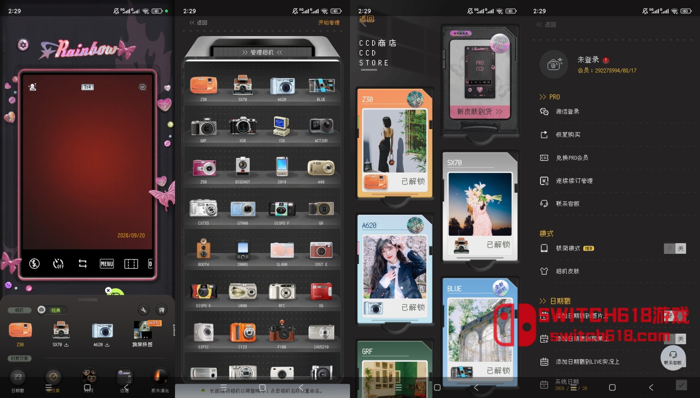Select the BOOTH wooden camera

click(203, 252)
